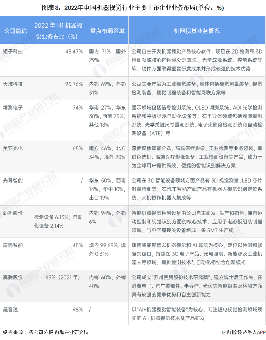Click the 内销94%，外销6% cell
This screenshot has height=340, width=266.
click(107, 217)
